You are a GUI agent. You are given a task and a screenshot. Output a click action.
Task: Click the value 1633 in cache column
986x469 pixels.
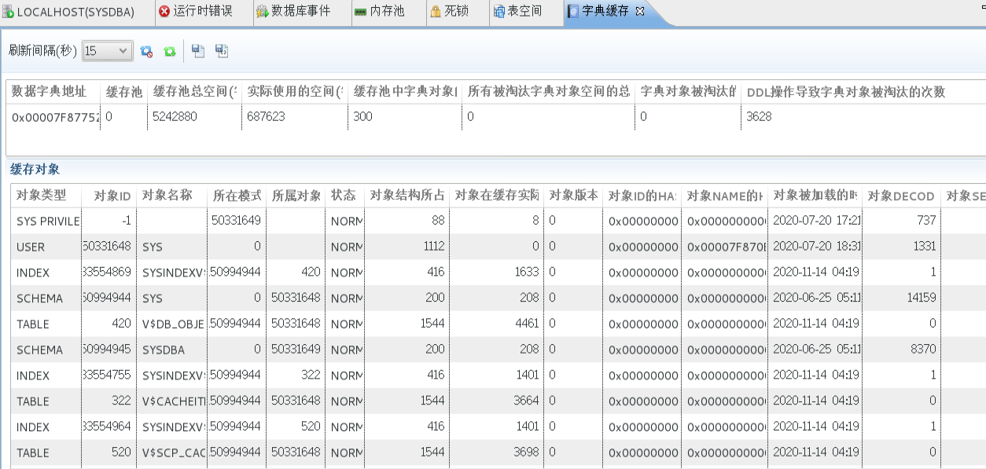point(527,272)
